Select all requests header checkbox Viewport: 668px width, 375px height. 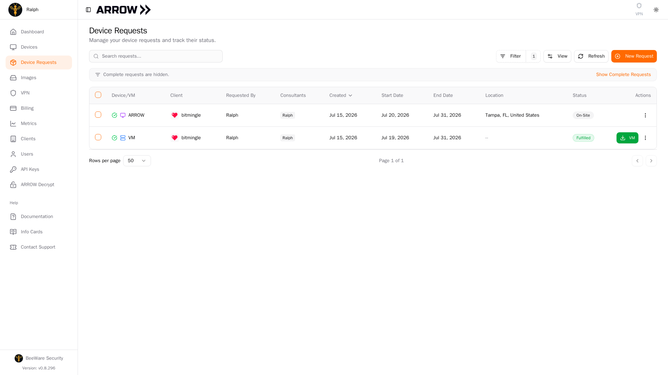pyautogui.click(x=98, y=95)
